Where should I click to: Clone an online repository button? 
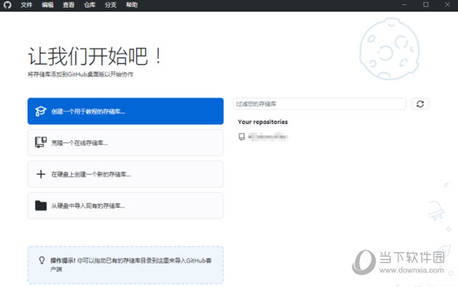click(126, 143)
